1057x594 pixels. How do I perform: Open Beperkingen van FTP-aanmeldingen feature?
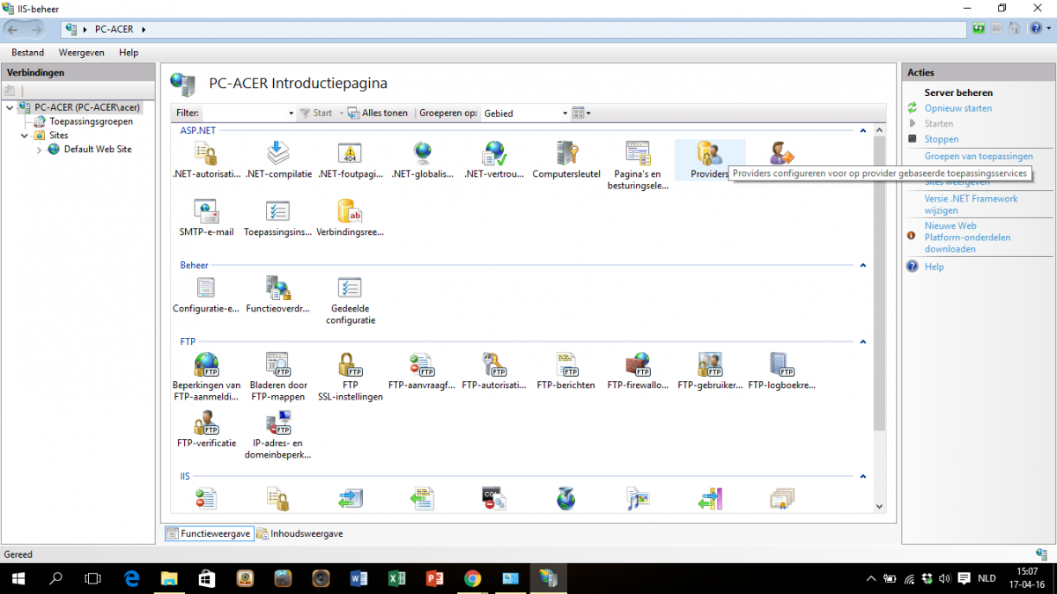click(x=206, y=378)
